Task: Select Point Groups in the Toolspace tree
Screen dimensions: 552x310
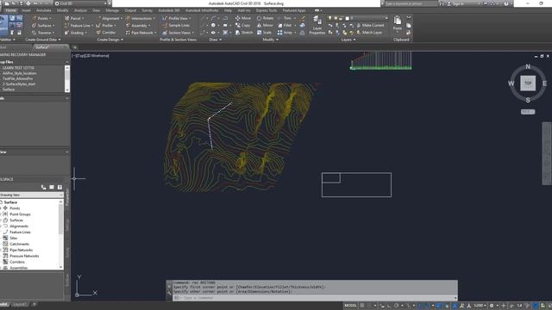Action: coord(20,214)
